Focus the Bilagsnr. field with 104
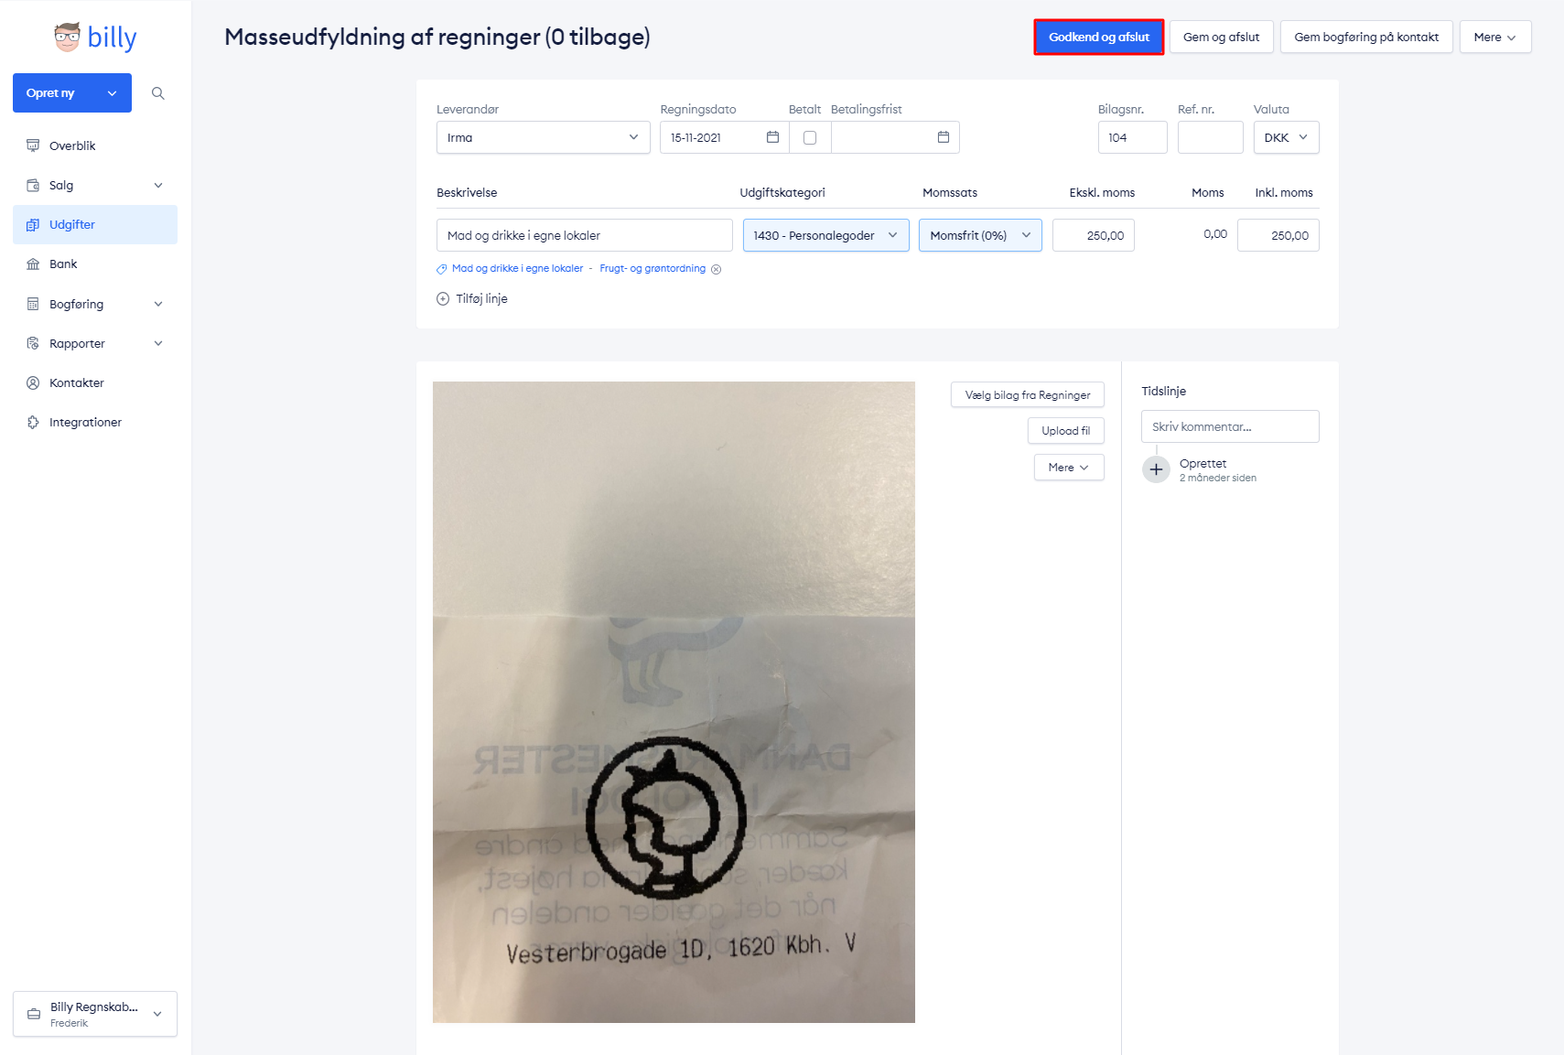This screenshot has height=1055, width=1564. pyautogui.click(x=1132, y=137)
